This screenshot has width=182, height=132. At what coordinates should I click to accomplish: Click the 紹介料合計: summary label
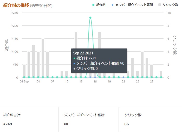[x=12, y=115]
